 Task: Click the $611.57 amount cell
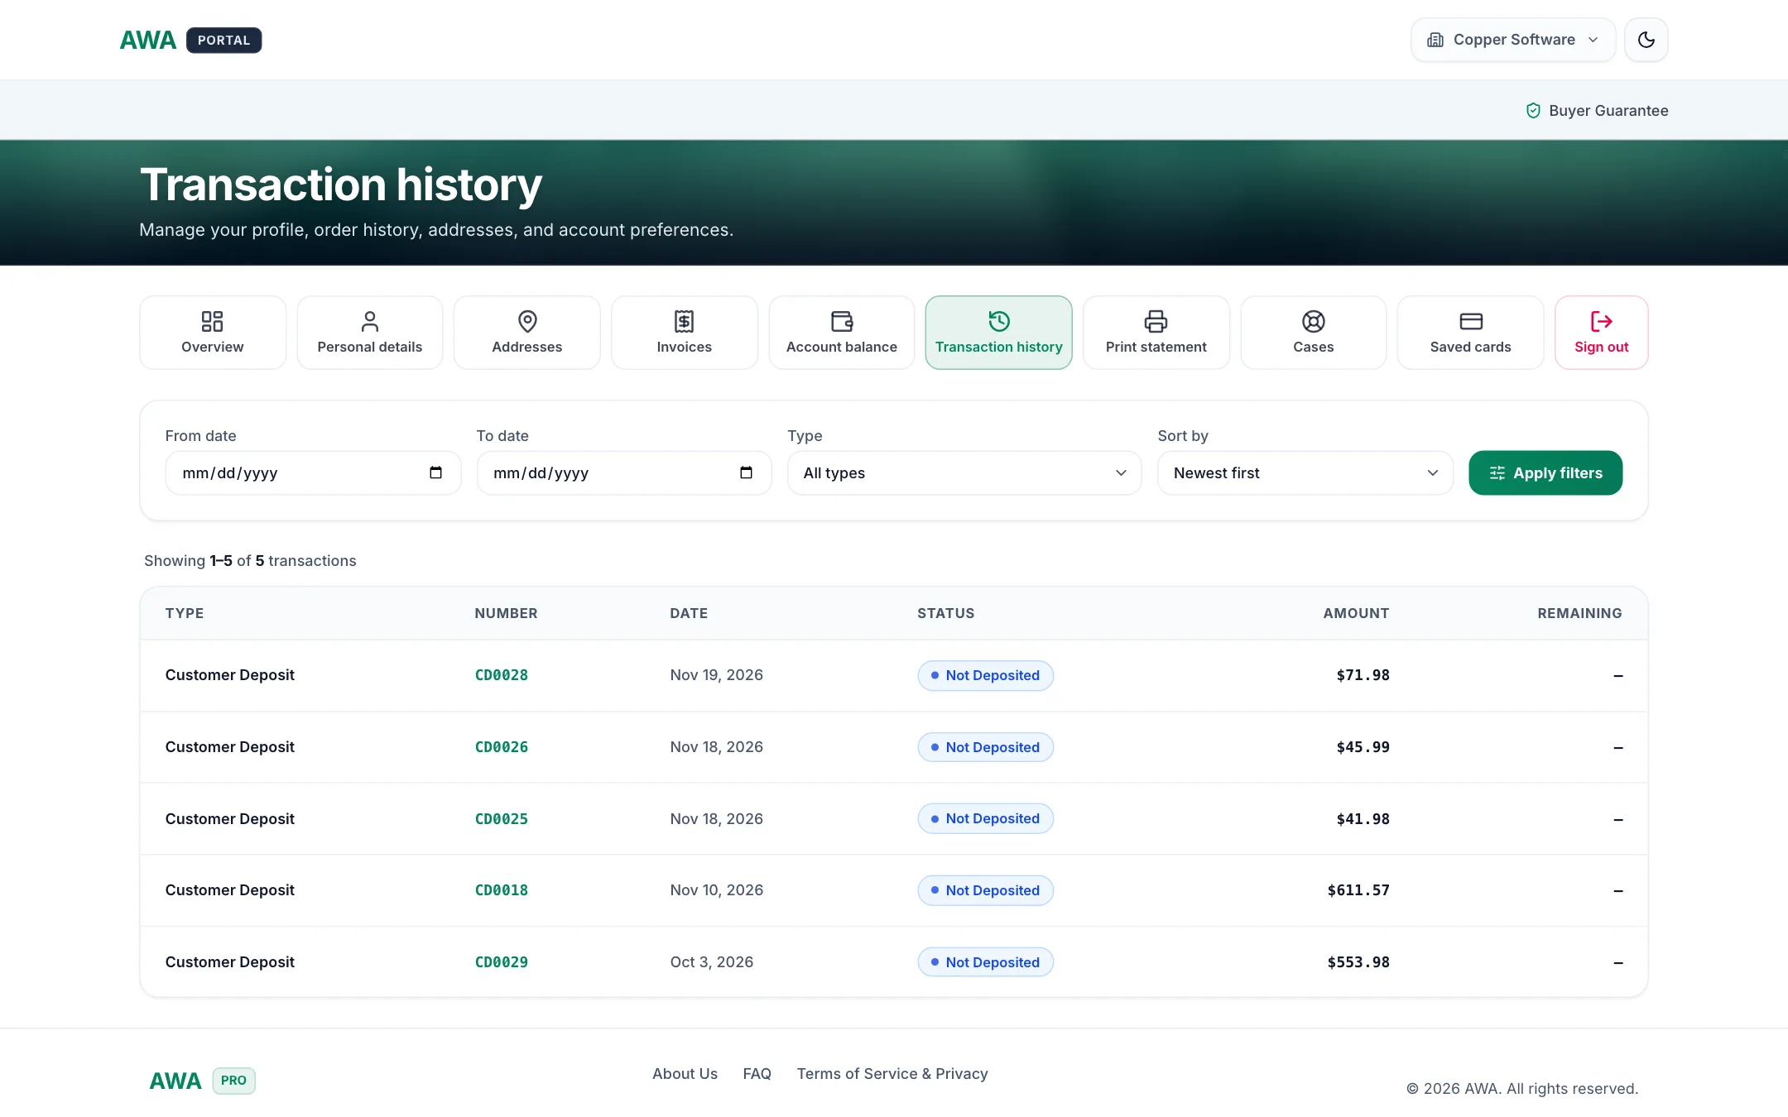[1358, 890]
